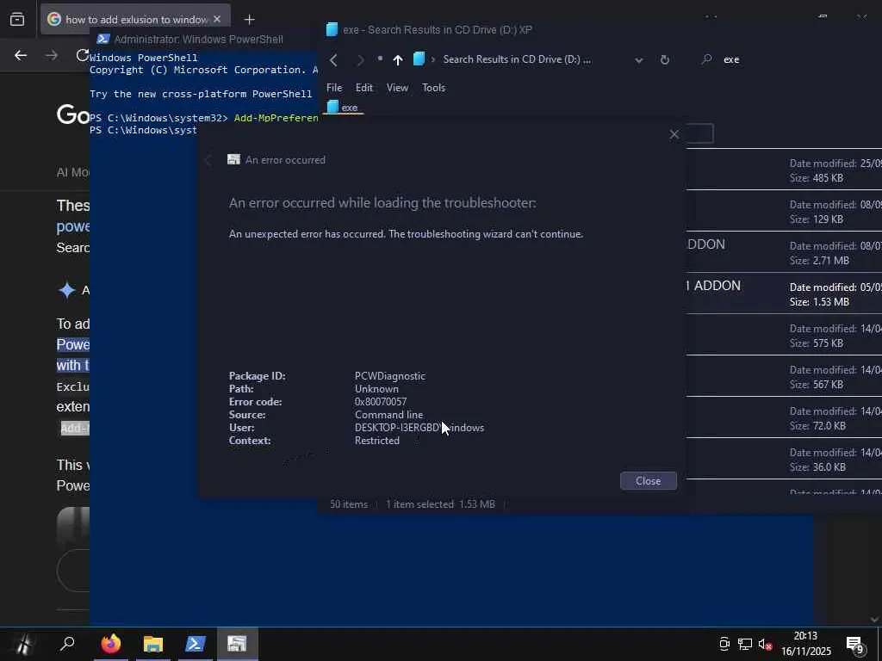
Task: Select the result row sized 2,71 MB
Action: [784, 252]
